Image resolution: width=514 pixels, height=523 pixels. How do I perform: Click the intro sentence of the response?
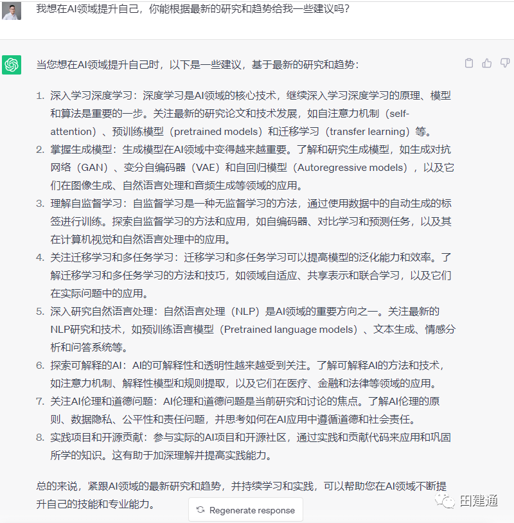pyautogui.click(x=197, y=65)
